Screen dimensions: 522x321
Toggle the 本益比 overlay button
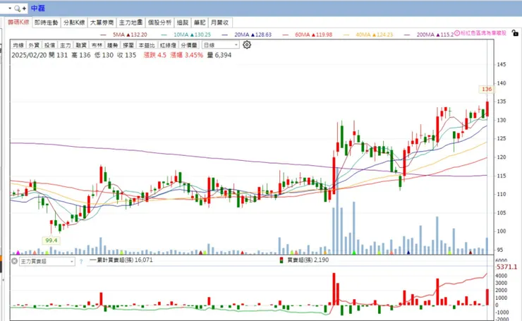tap(147, 45)
